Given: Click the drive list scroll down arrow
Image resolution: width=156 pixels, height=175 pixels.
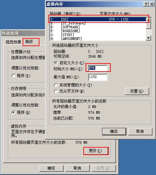Looking at the screenshot, I should point(149,38).
